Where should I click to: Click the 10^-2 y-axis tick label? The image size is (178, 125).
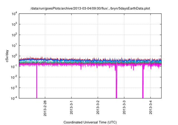pyautogui.click(x=14, y=77)
